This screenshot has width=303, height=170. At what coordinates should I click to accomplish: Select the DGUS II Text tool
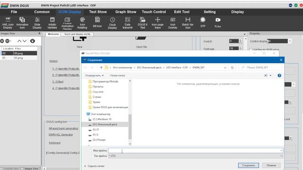tap(143, 23)
